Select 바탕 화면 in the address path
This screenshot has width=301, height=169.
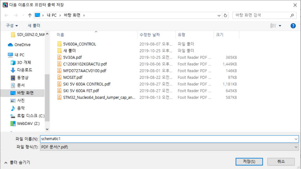[72, 15]
